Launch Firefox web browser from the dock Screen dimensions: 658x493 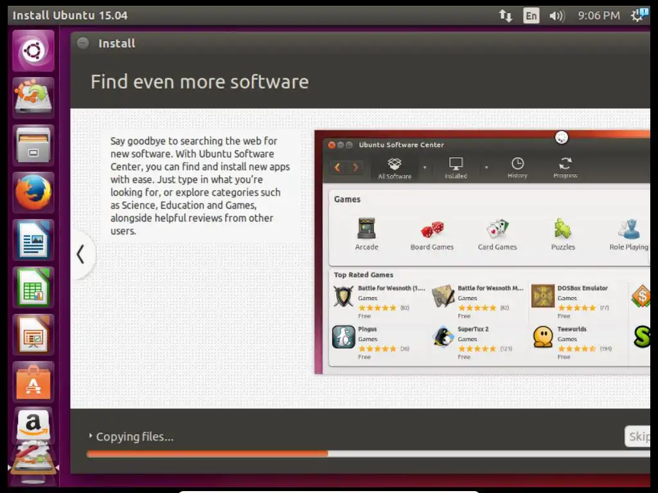(33, 193)
